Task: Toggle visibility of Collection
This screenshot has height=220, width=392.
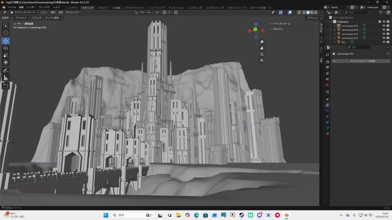Action: coord(384,22)
